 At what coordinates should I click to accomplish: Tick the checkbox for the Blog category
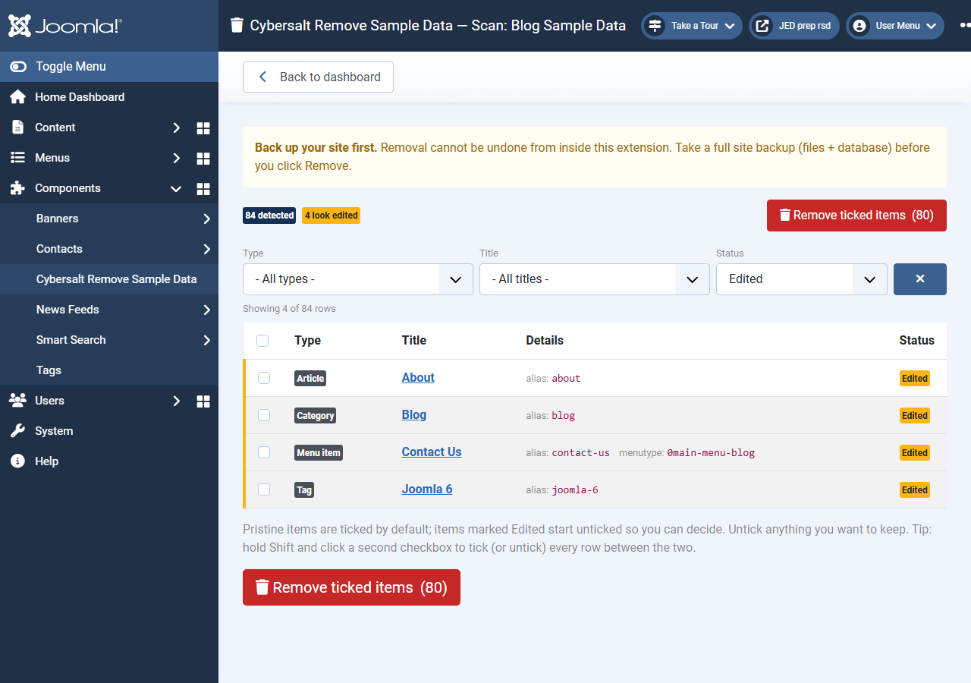(264, 415)
